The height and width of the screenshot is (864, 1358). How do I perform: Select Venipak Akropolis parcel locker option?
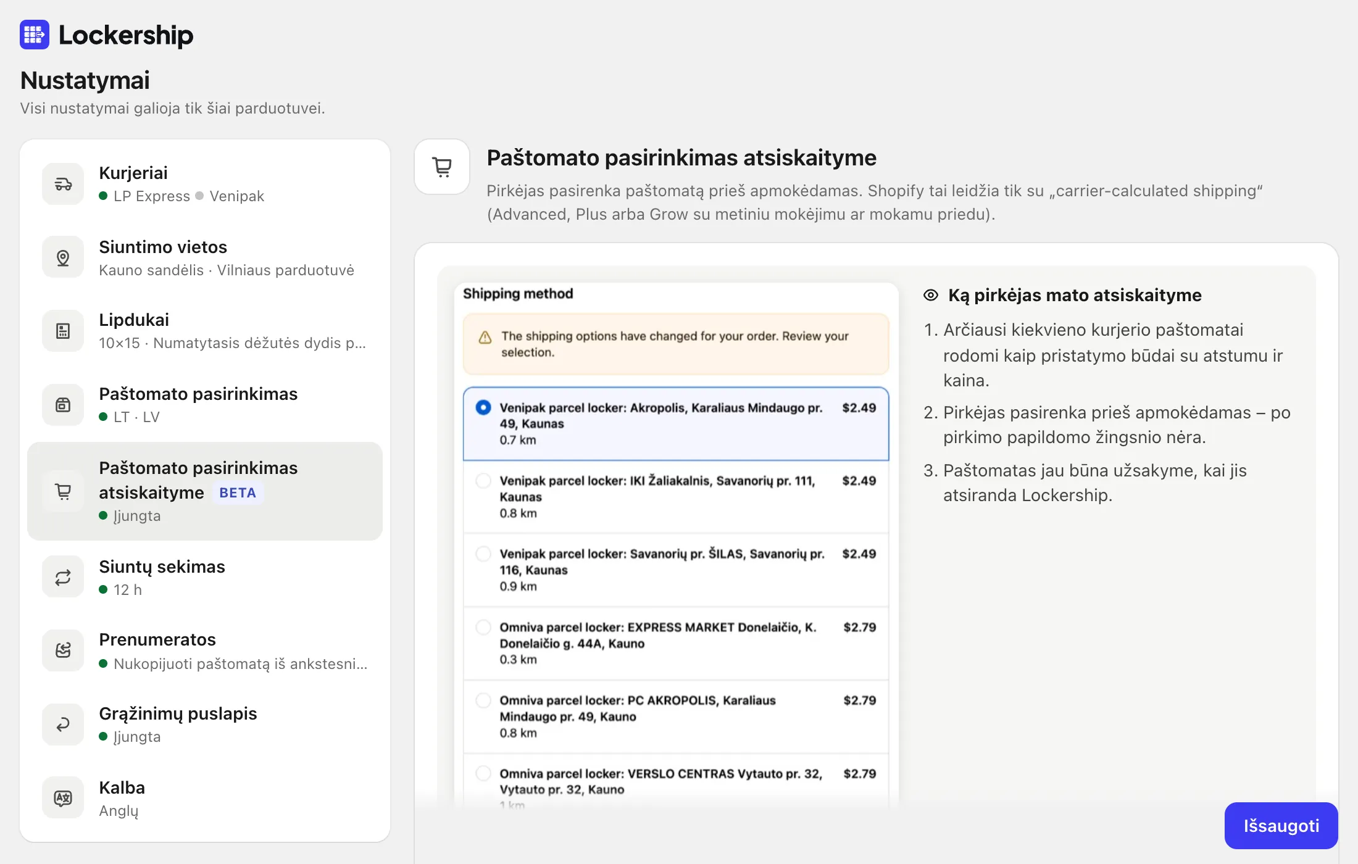coord(676,423)
